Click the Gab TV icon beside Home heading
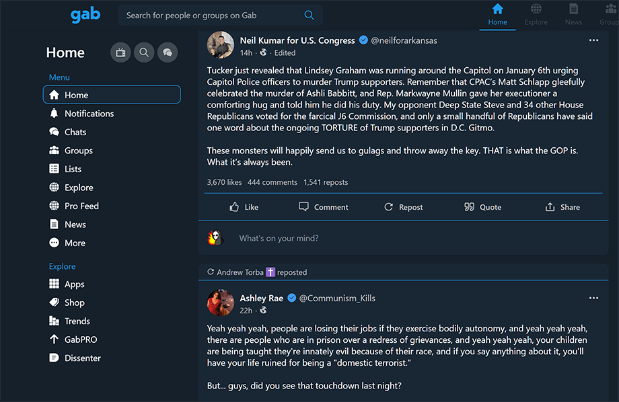This screenshot has width=619, height=402. (x=121, y=52)
